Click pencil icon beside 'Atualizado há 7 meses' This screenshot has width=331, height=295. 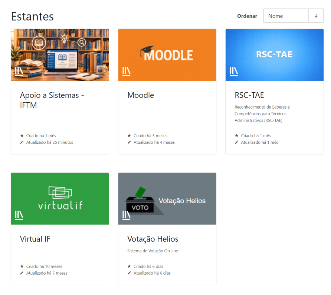click(22, 273)
